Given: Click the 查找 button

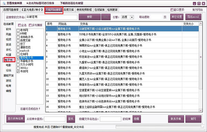Looking at the screenshot, I should coord(71,119).
